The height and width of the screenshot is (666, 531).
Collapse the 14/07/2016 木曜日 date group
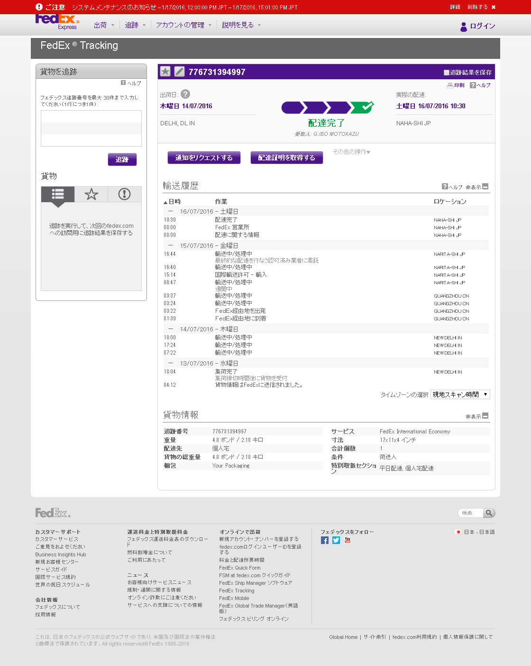click(171, 329)
